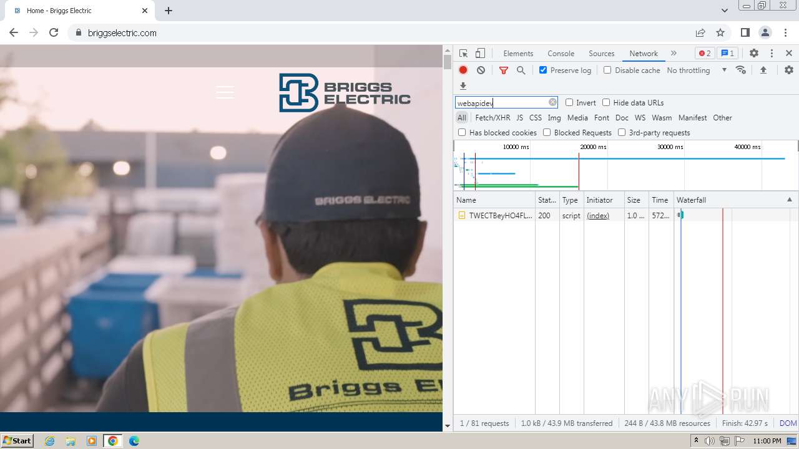
Task: Click the record network log button
Action: click(463, 70)
